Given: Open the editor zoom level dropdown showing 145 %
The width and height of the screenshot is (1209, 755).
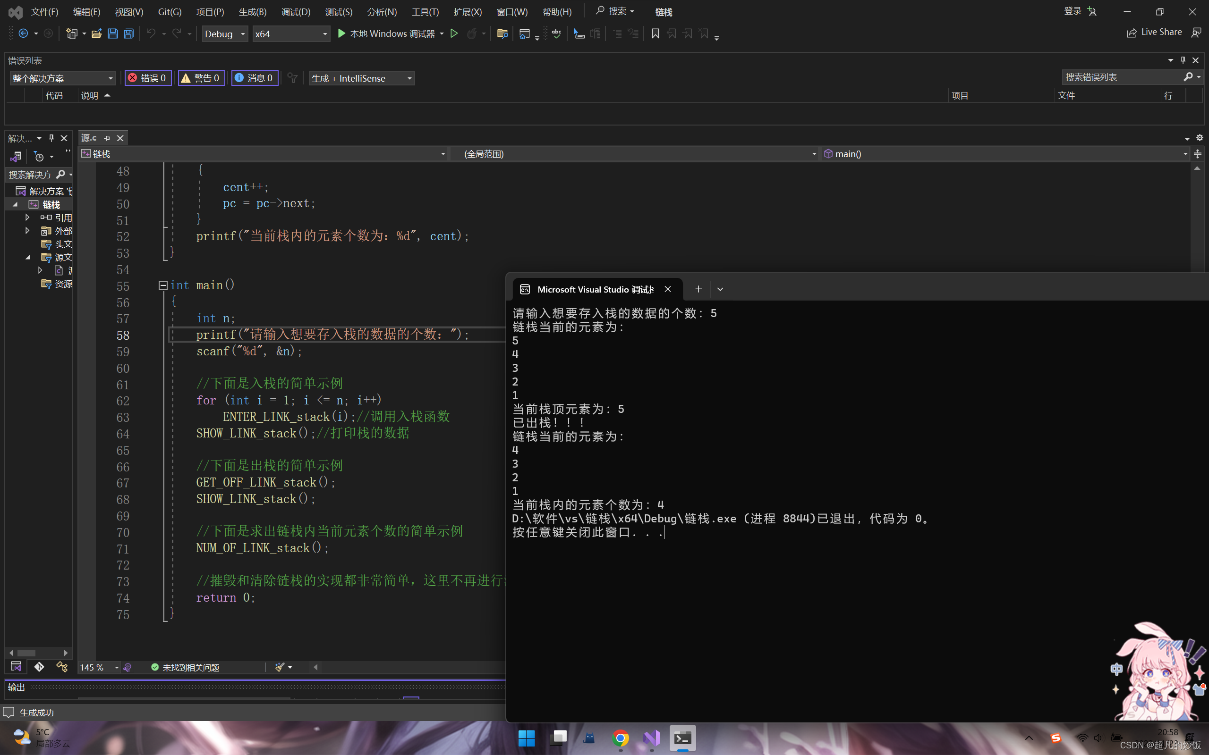Looking at the screenshot, I should [x=99, y=667].
